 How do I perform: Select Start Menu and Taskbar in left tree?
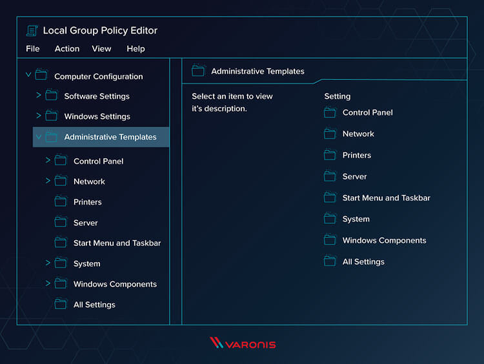(x=117, y=243)
